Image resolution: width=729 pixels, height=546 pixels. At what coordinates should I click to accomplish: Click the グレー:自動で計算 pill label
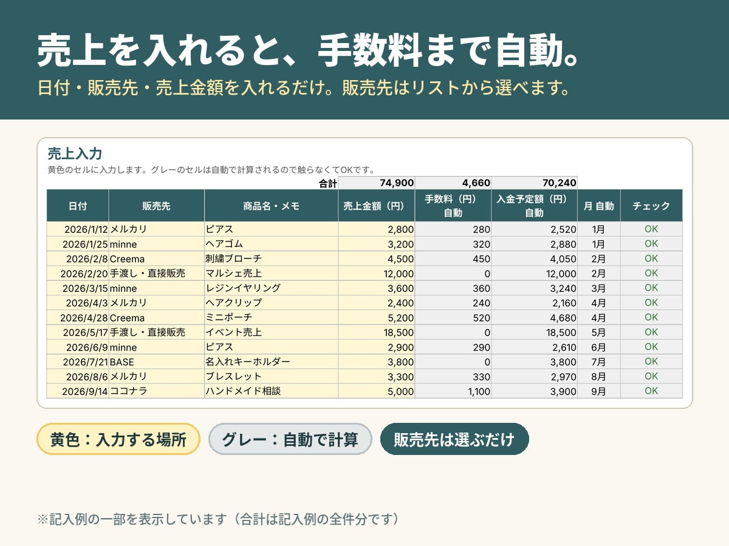pos(290,439)
